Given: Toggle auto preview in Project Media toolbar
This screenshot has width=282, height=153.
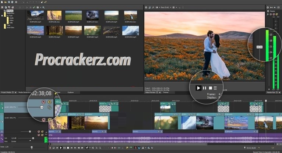Looking at the screenshot, I should (x=34, y=7).
